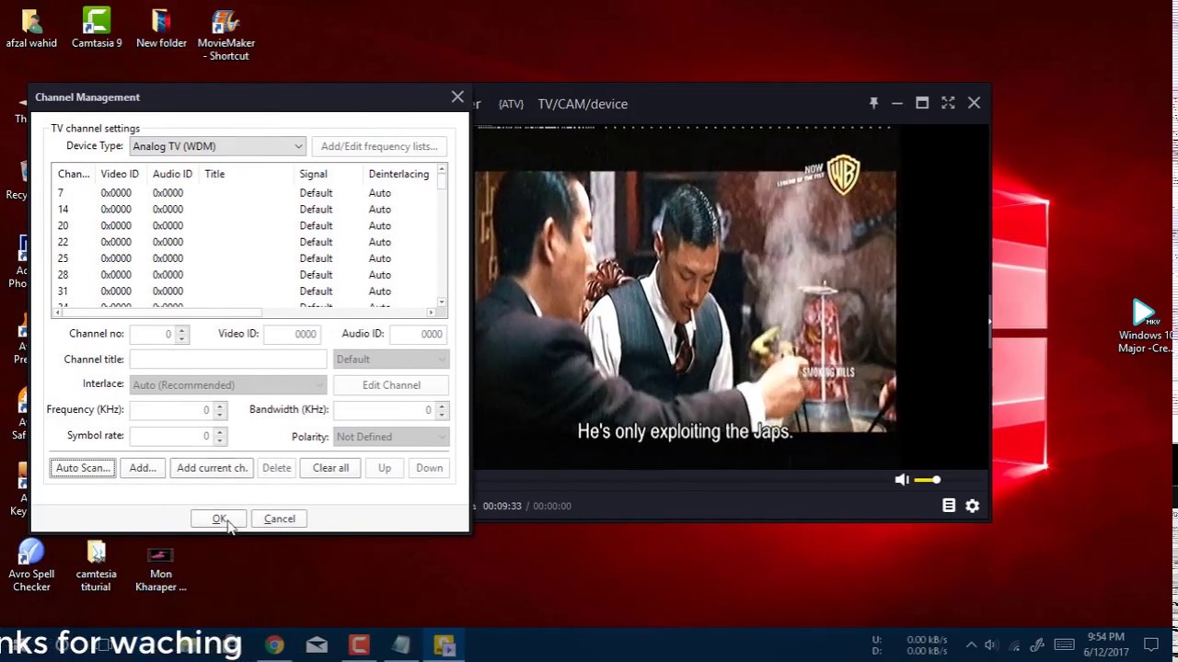The height and width of the screenshot is (662, 1178).
Task: Click the Add... channel button
Action: 143,468
